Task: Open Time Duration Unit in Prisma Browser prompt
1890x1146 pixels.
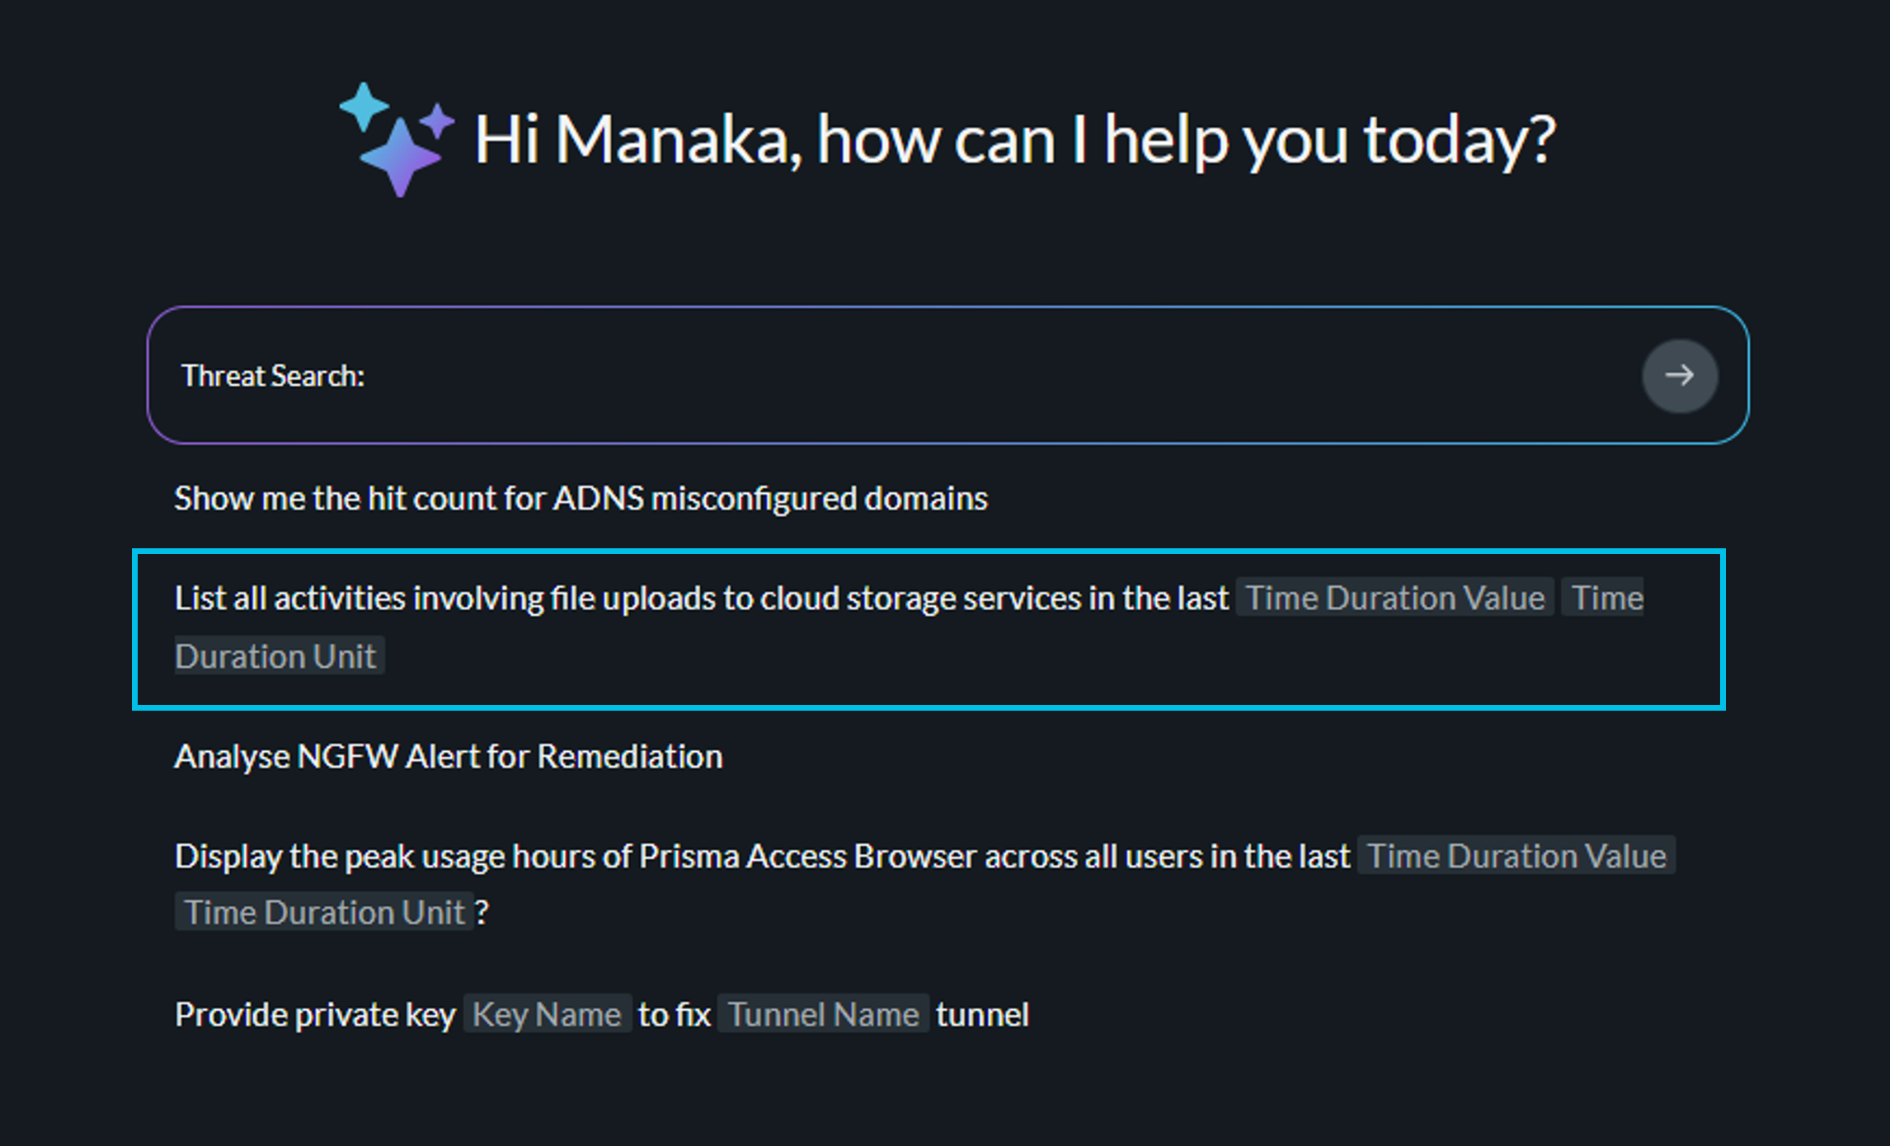Action: (x=324, y=912)
